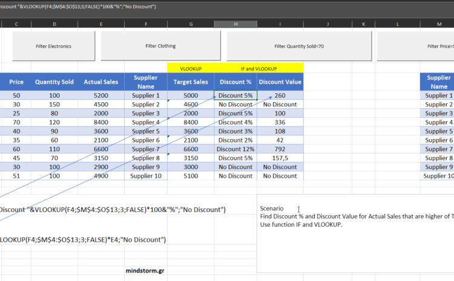
Task: Select the Discount 2% cell
Action: [235, 140]
